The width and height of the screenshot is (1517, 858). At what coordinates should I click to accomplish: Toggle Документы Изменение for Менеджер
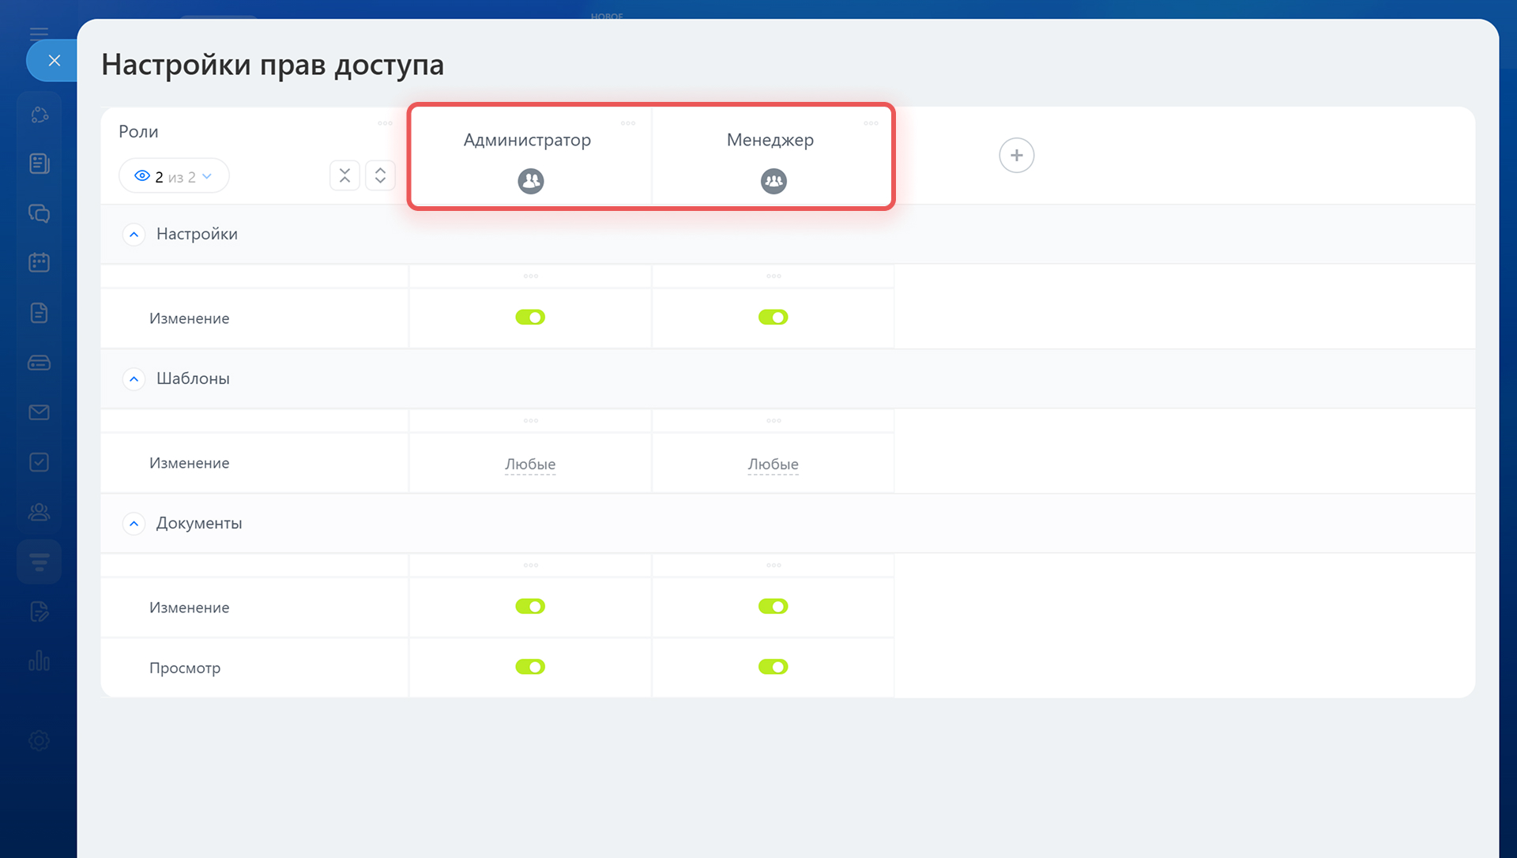773,607
